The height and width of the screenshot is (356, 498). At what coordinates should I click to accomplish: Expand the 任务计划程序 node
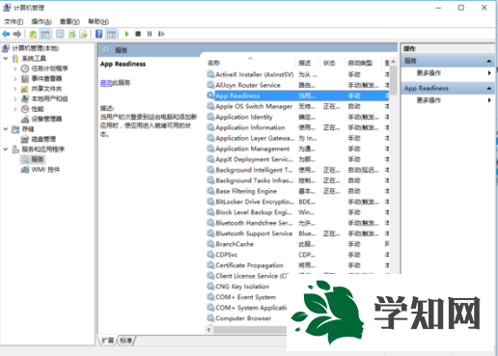coord(15,68)
